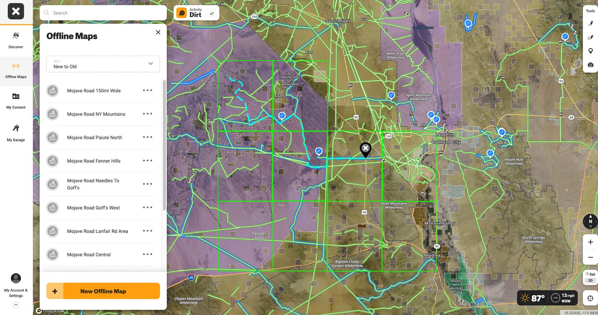This screenshot has height=315, width=598.
Task: Open My Content in the sidebar
Action: click(16, 100)
